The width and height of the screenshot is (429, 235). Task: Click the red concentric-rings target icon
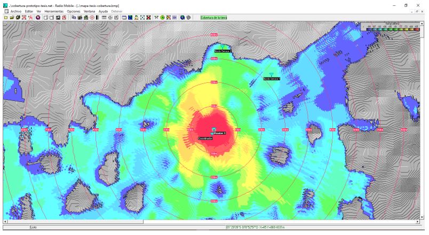(92, 18)
